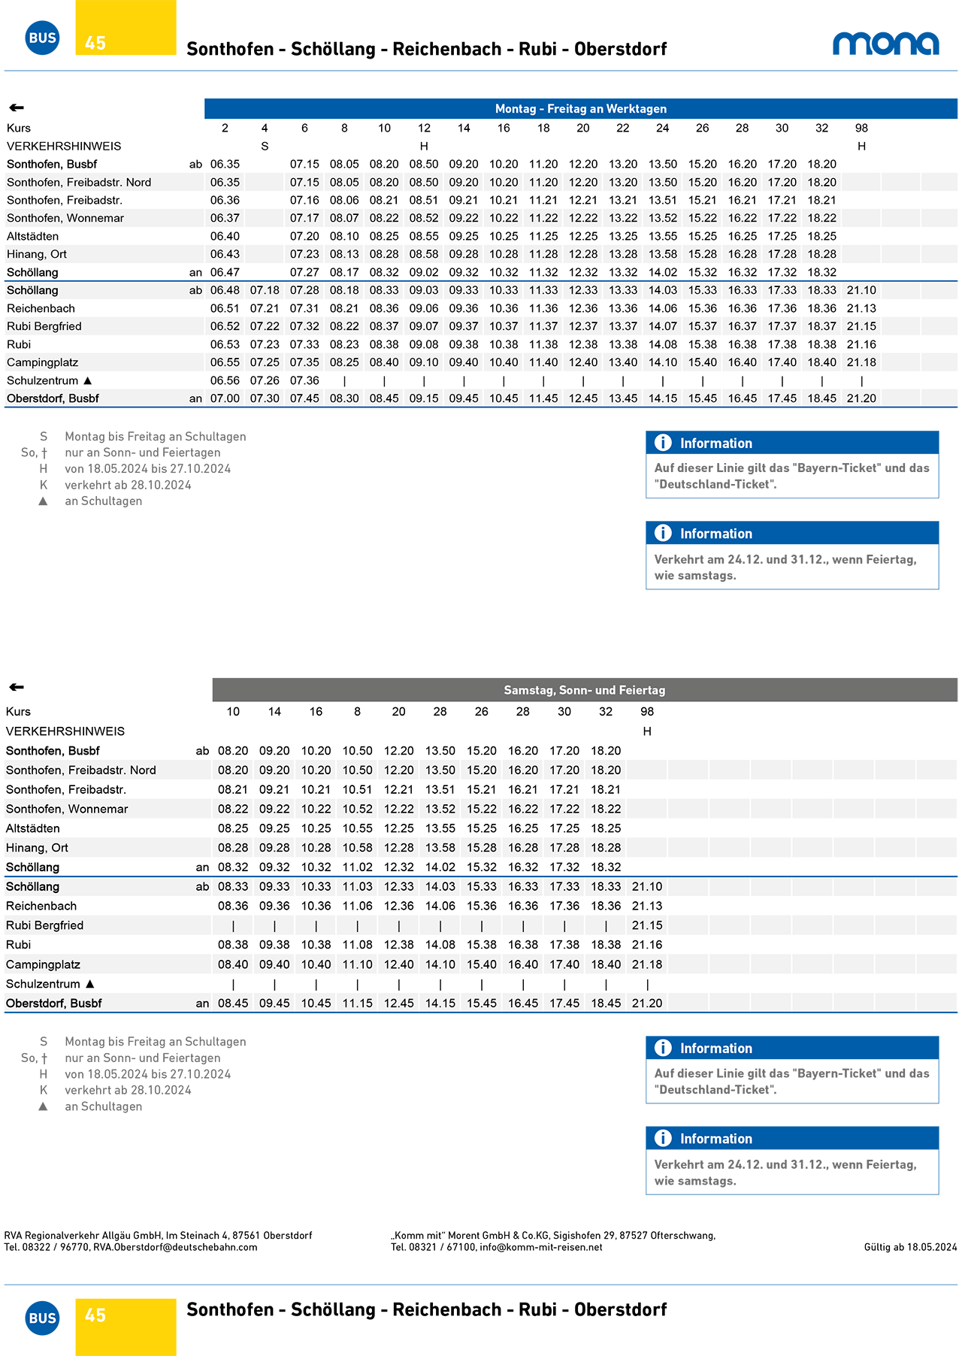Click 'Montag bis Freitag an Schultagen' under weekday table
The image size is (962, 1356).
click(x=156, y=437)
